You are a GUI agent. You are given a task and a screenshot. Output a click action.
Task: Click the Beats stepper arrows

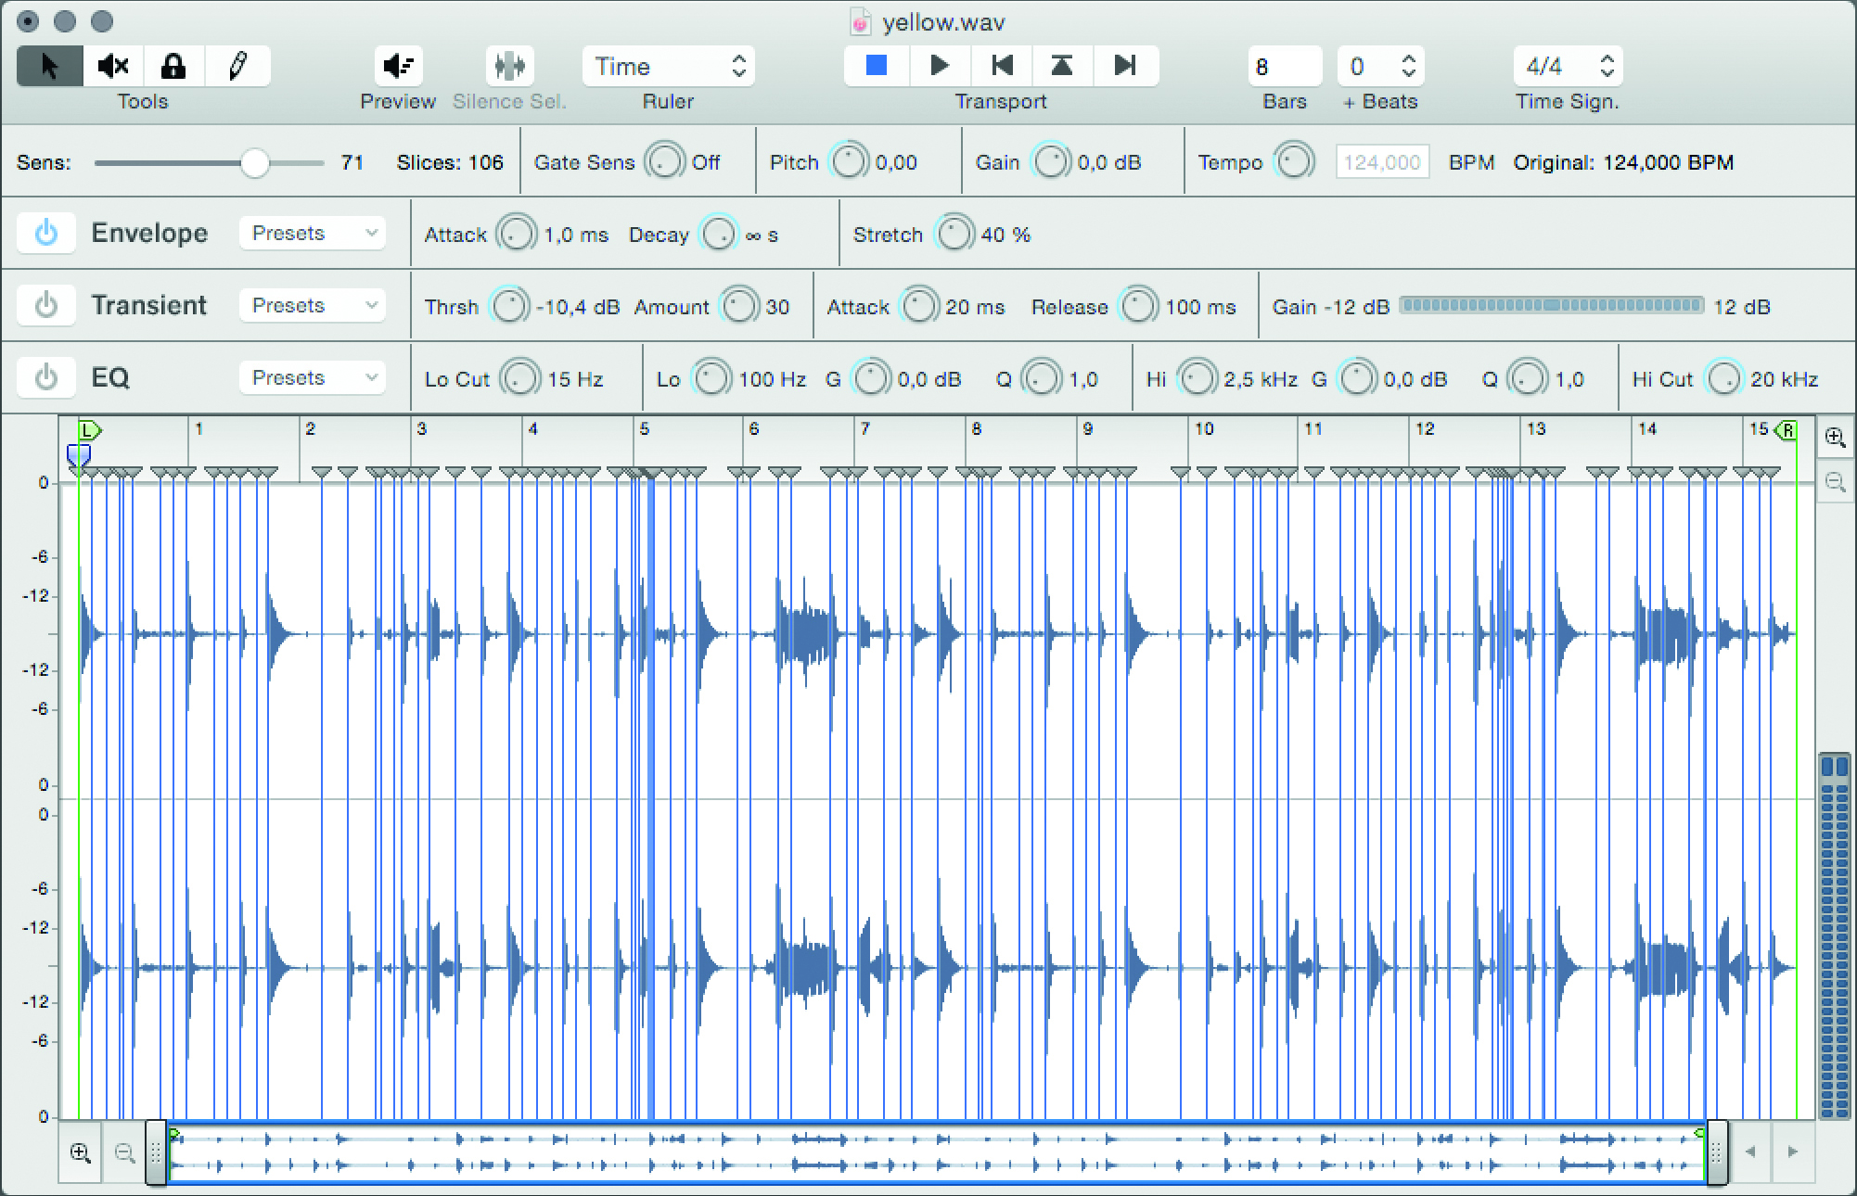point(1408,66)
